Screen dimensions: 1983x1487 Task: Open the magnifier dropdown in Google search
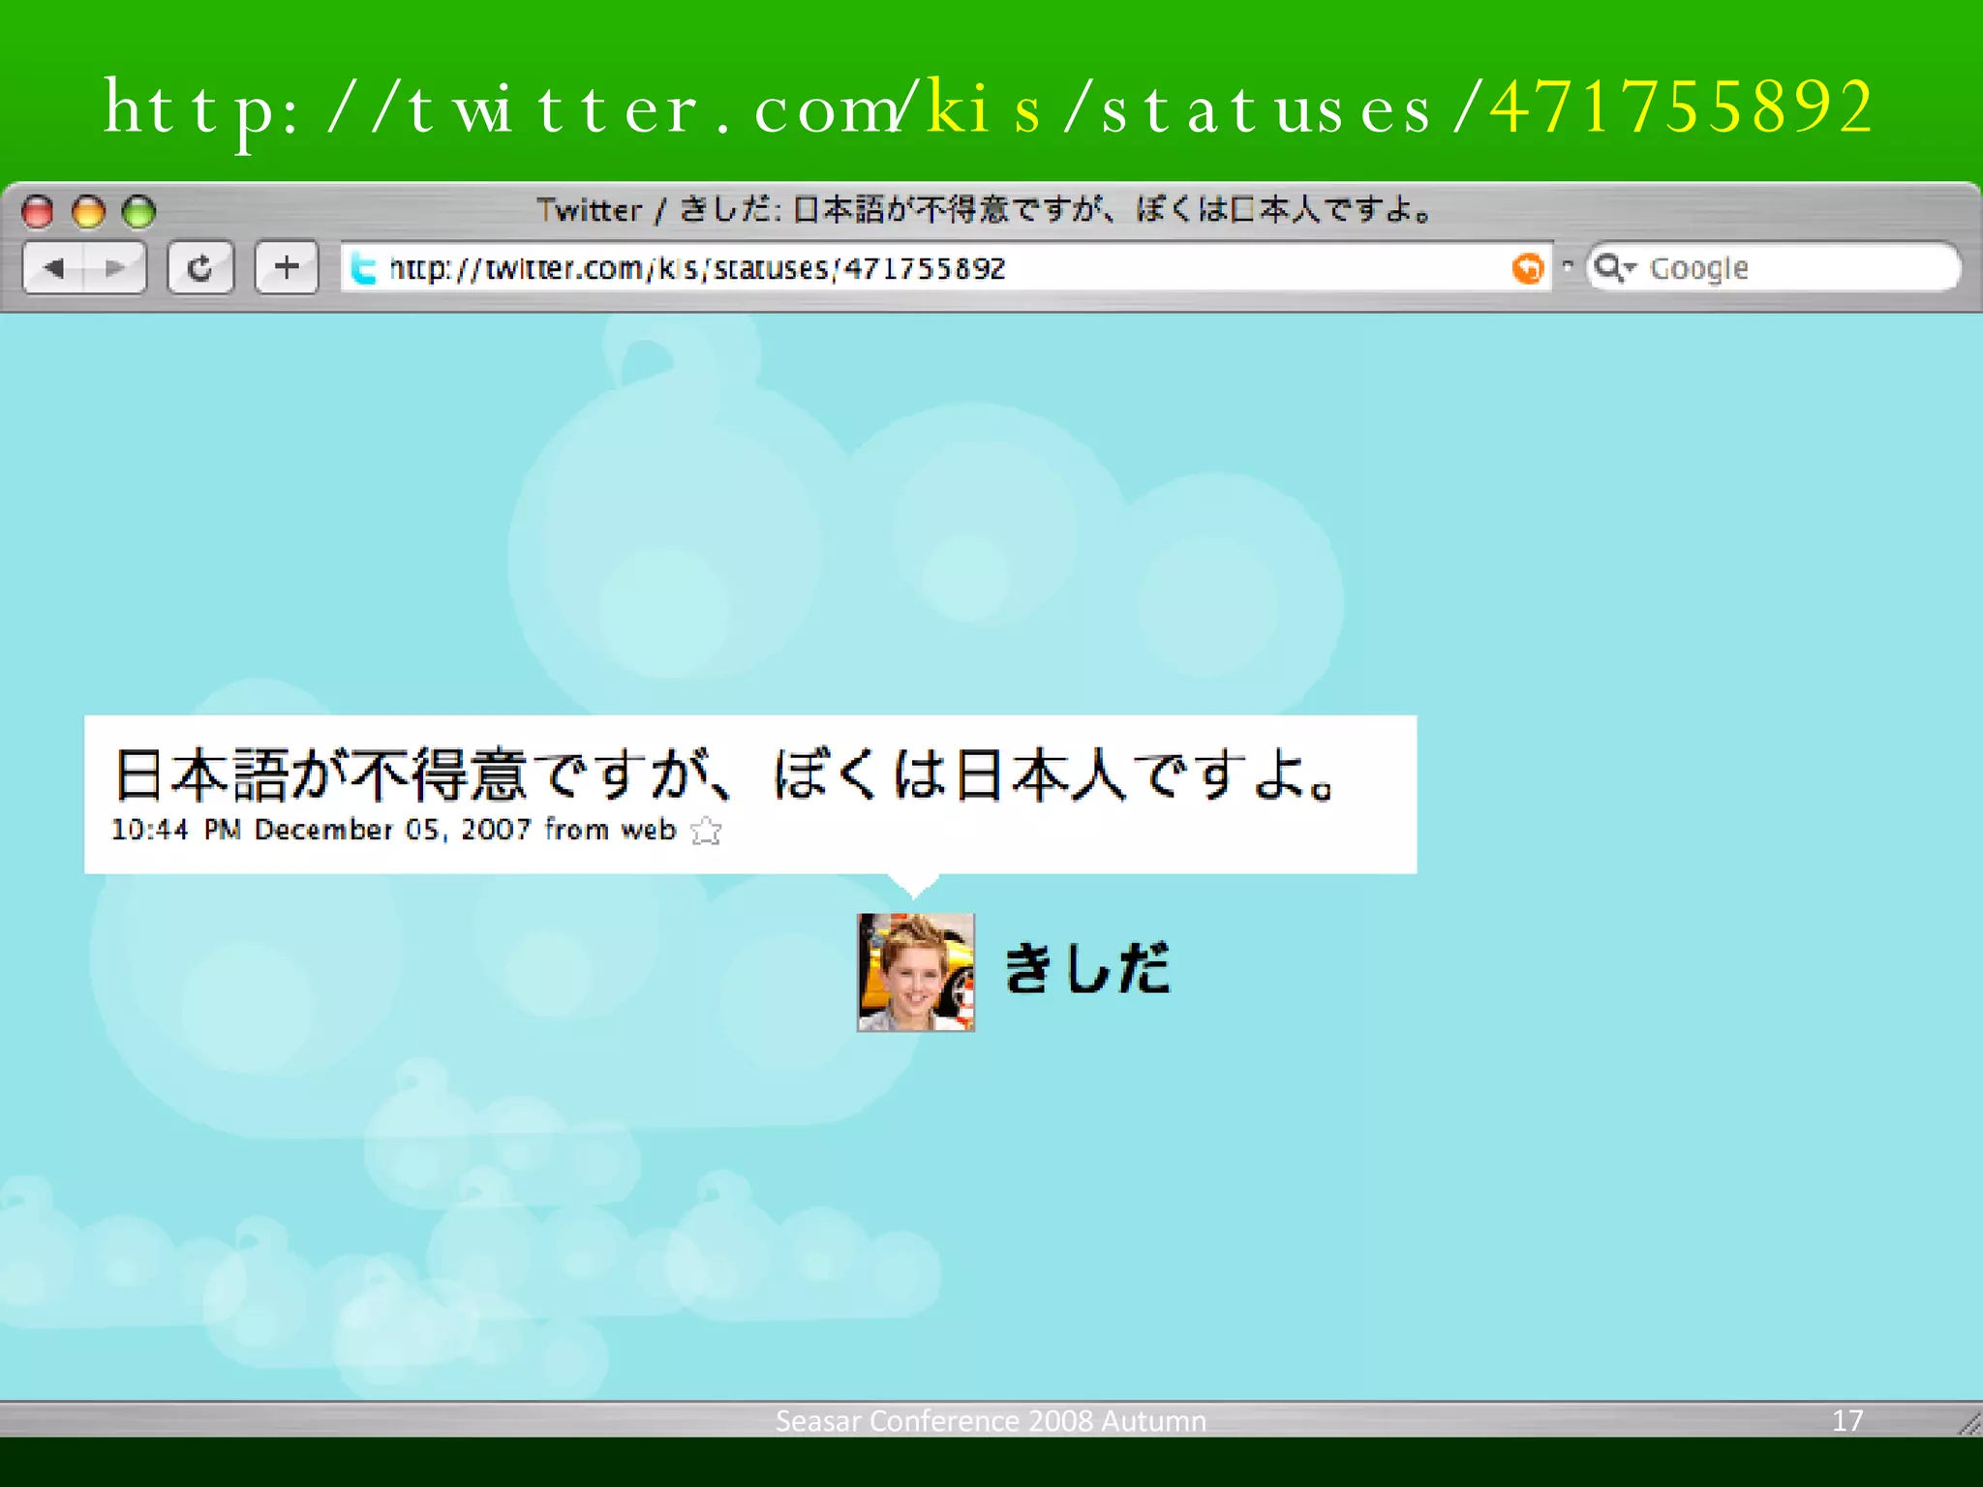pos(1613,267)
